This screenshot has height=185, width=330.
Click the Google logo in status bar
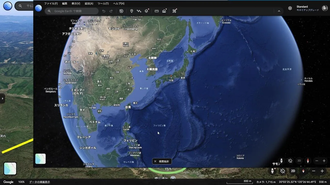pos(8,182)
